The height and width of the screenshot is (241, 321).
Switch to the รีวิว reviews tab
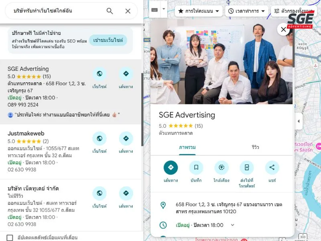[x=256, y=147]
